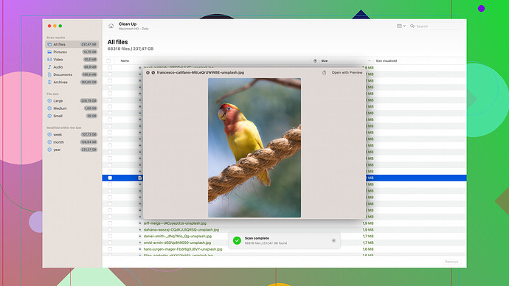Click the Remove button at bottom right
Viewport: 509px width, 286px height.
(x=451, y=262)
